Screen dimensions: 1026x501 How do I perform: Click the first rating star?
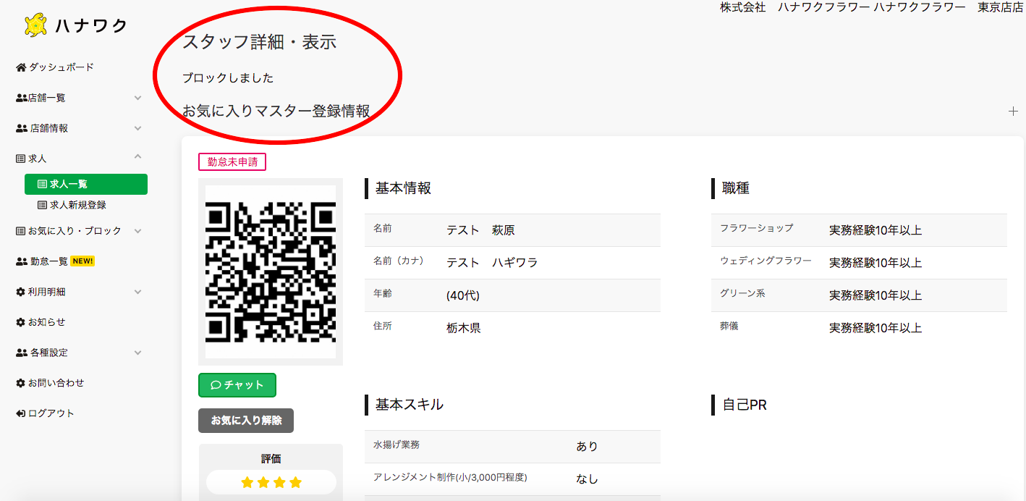pyautogui.click(x=247, y=482)
